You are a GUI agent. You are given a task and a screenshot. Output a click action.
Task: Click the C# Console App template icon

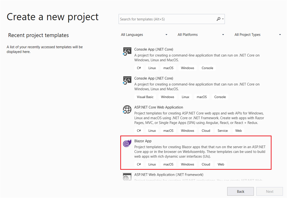coord(127,52)
